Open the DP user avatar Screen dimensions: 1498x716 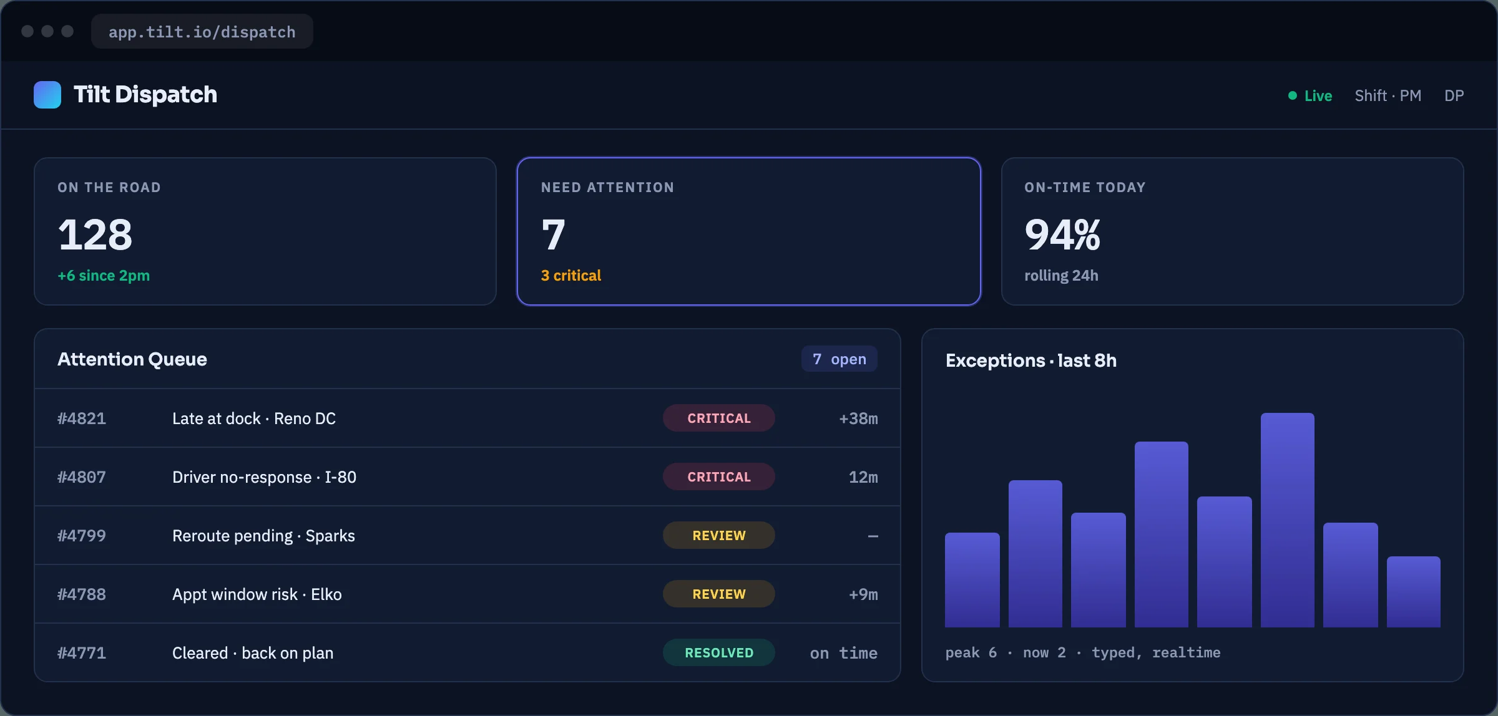(x=1454, y=95)
